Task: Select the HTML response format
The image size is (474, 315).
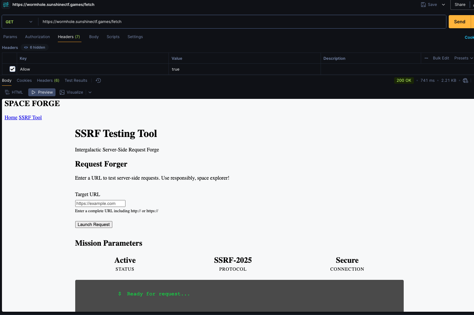Action: click(14, 92)
